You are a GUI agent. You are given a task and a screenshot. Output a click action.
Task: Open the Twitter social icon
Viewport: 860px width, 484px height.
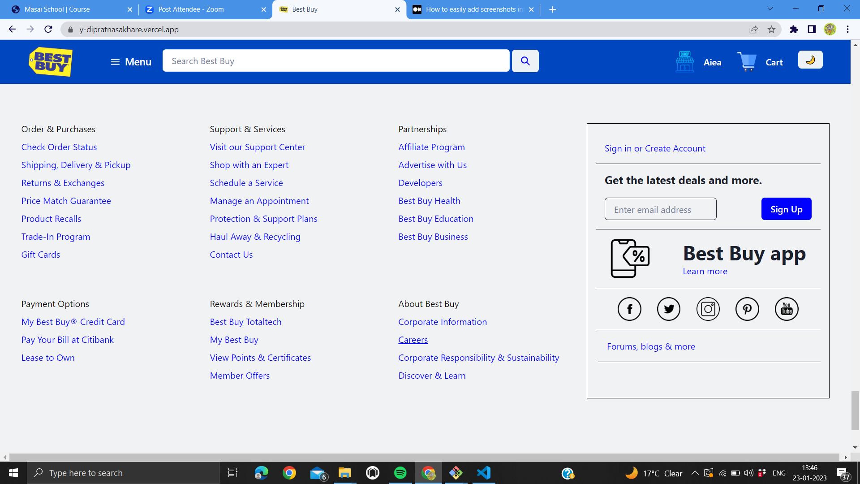669,309
